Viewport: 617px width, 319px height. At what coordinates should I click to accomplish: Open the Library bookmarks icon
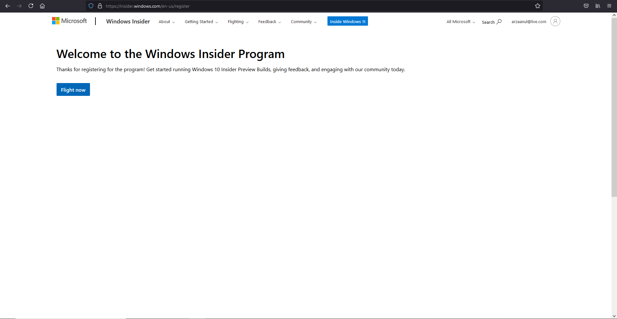tap(598, 6)
